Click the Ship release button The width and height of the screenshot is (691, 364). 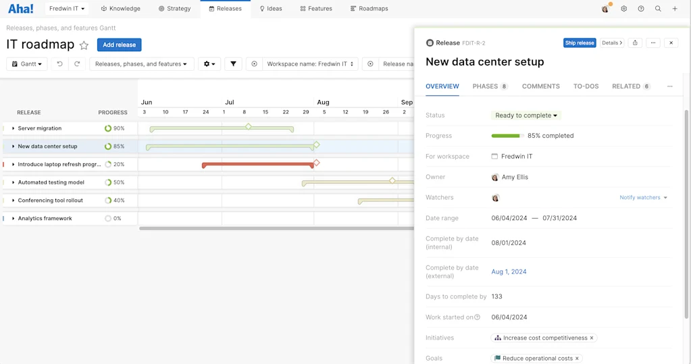pos(580,43)
